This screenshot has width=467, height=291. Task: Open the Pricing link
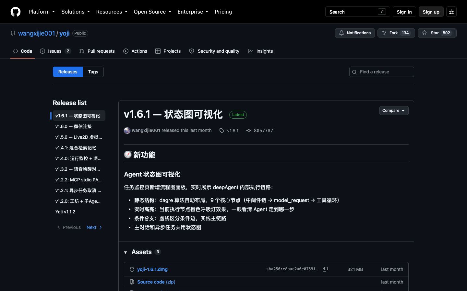[x=223, y=12]
